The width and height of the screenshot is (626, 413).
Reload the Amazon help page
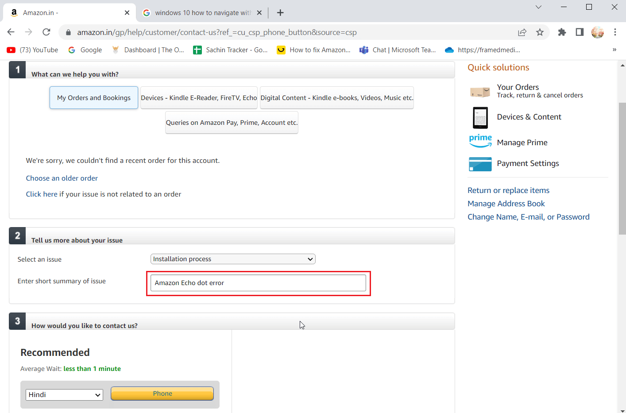(x=46, y=32)
